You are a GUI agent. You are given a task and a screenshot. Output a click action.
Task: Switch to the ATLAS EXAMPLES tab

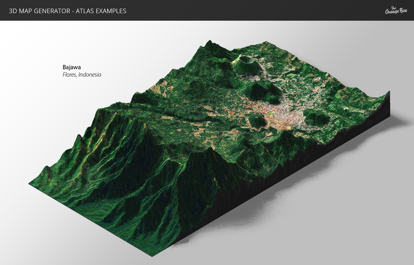click(103, 11)
